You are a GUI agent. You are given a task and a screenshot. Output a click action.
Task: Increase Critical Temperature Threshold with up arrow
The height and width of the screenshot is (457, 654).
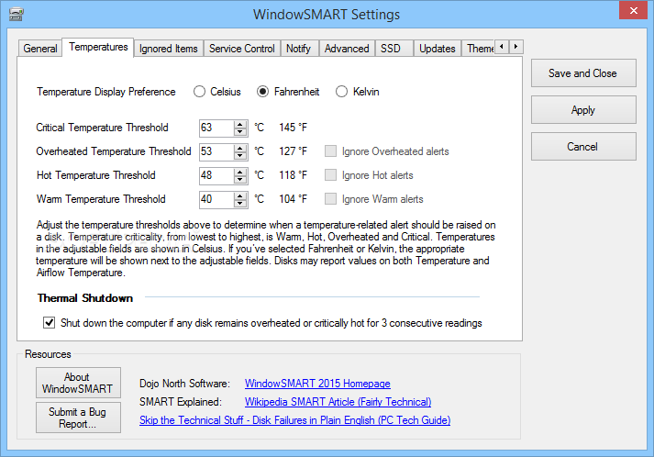point(239,125)
